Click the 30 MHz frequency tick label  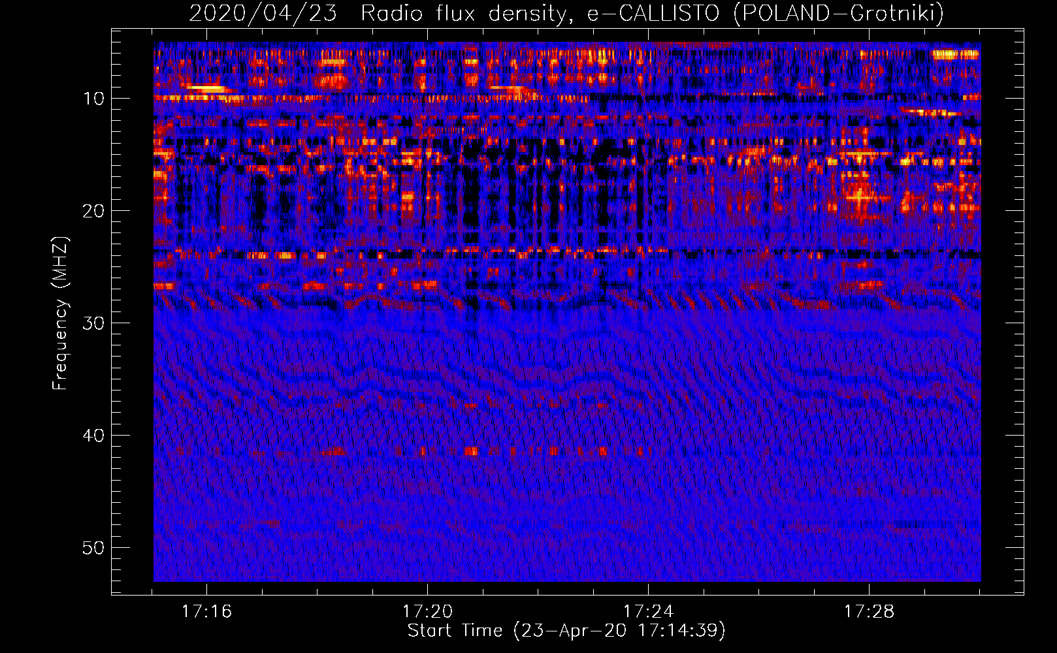click(94, 323)
